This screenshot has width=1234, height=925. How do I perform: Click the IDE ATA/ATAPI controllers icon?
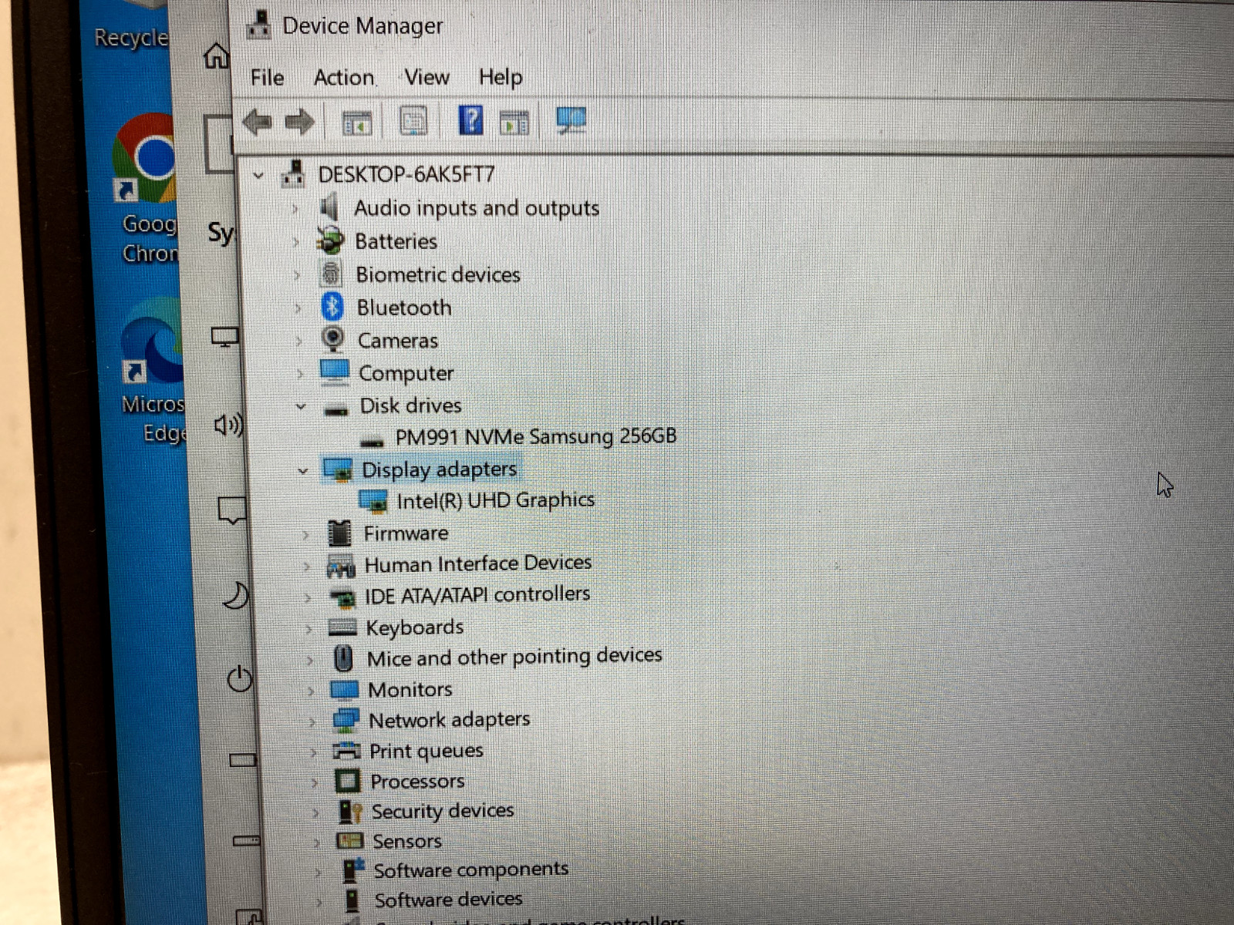[342, 597]
